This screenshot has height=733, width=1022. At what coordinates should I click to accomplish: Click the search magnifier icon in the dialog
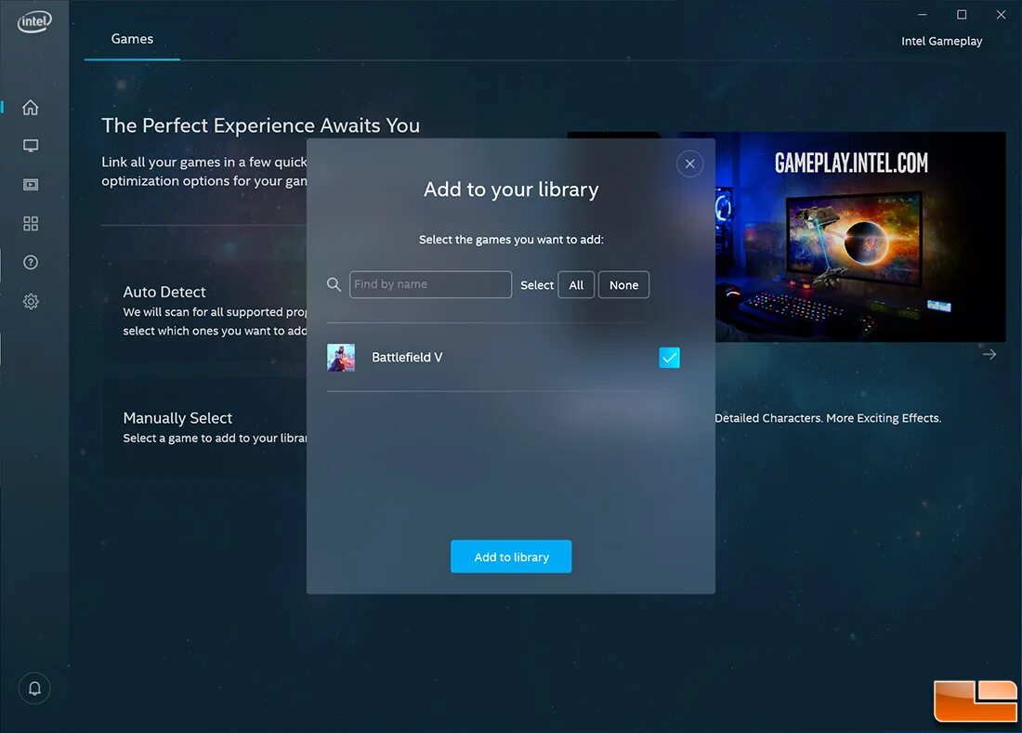tap(334, 284)
